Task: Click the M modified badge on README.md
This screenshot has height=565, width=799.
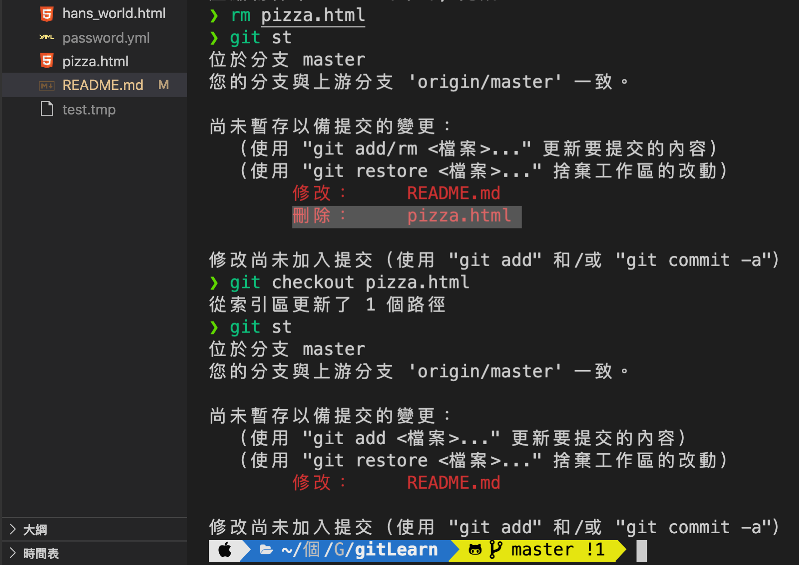Action: pyautogui.click(x=163, y=85)
